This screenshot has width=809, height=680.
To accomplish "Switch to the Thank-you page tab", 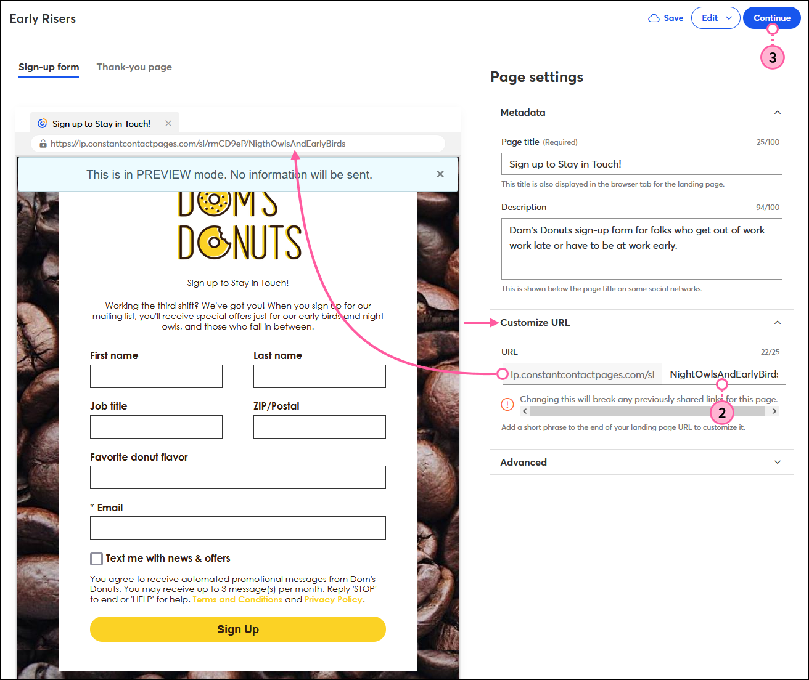I will [134, 67].
